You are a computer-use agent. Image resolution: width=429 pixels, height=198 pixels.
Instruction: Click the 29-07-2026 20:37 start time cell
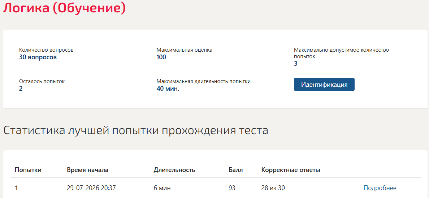click(91, 188)
